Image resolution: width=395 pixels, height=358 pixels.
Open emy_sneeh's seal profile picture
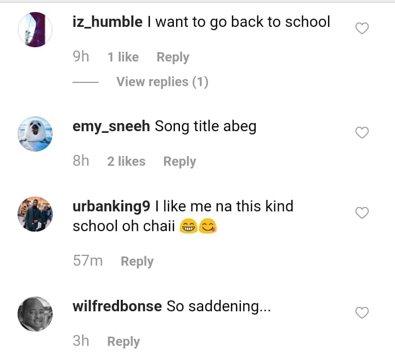(x=35, y=134)
